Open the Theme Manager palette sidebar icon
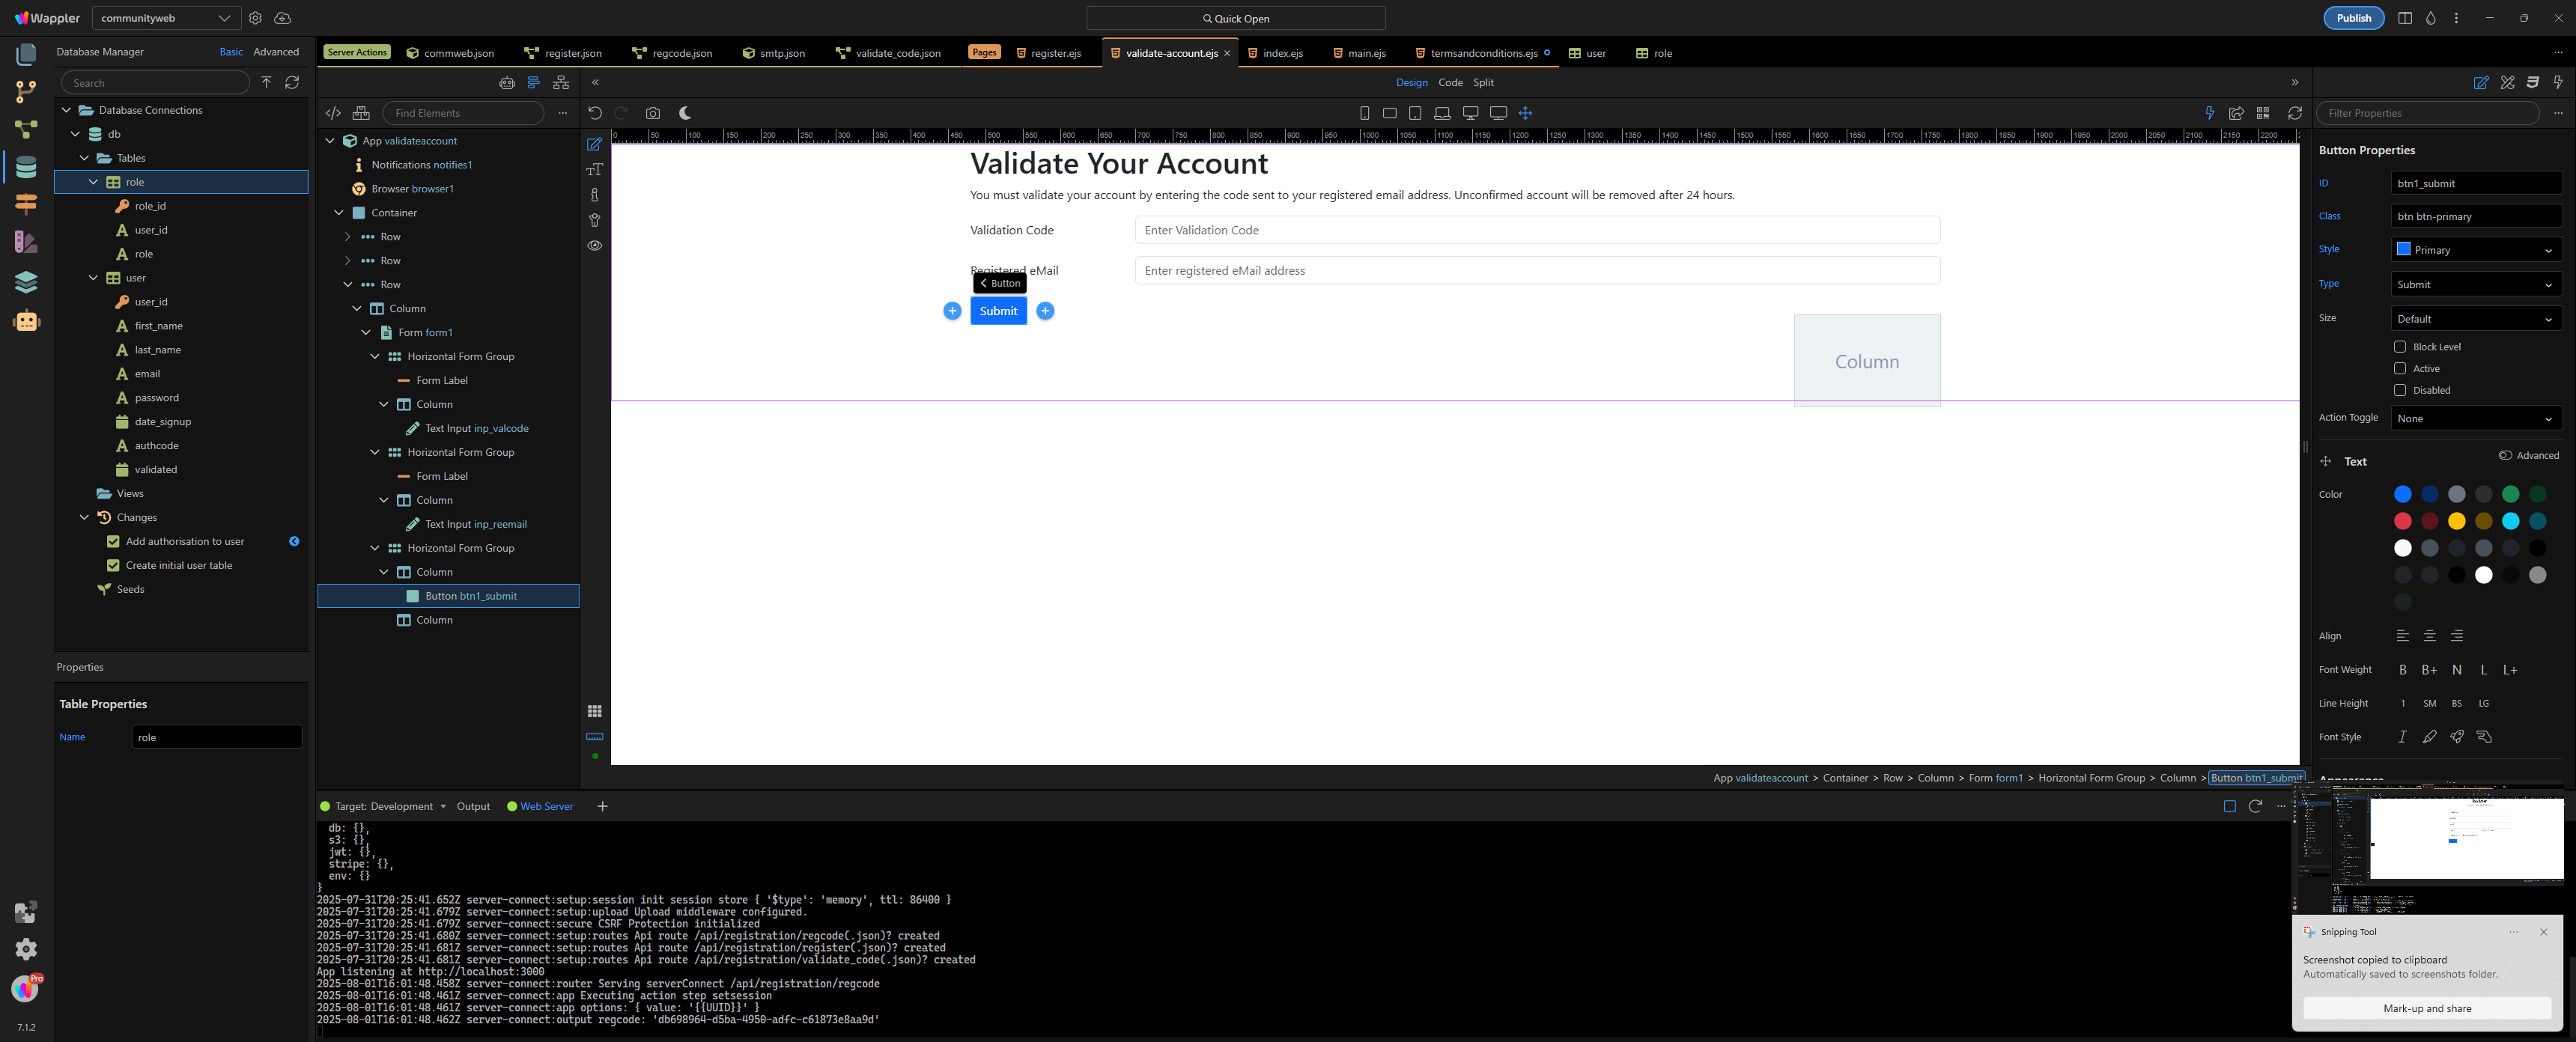Screen dimensions: 2576x1042 point(26,242)
